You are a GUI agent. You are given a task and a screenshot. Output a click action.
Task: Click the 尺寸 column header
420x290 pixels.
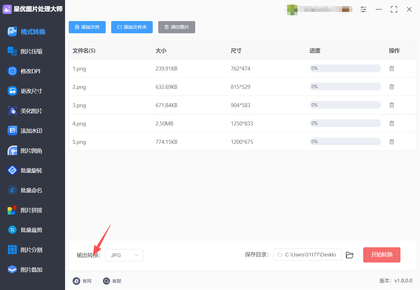click(x=236, y=51)
